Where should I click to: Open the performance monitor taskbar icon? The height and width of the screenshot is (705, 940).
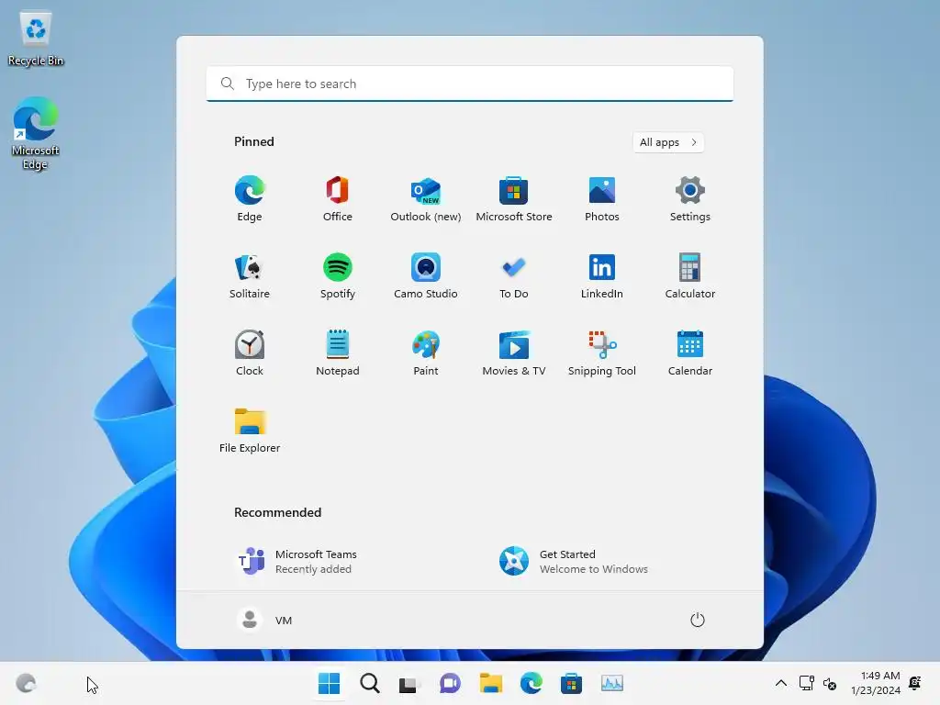tap(612, 683)
